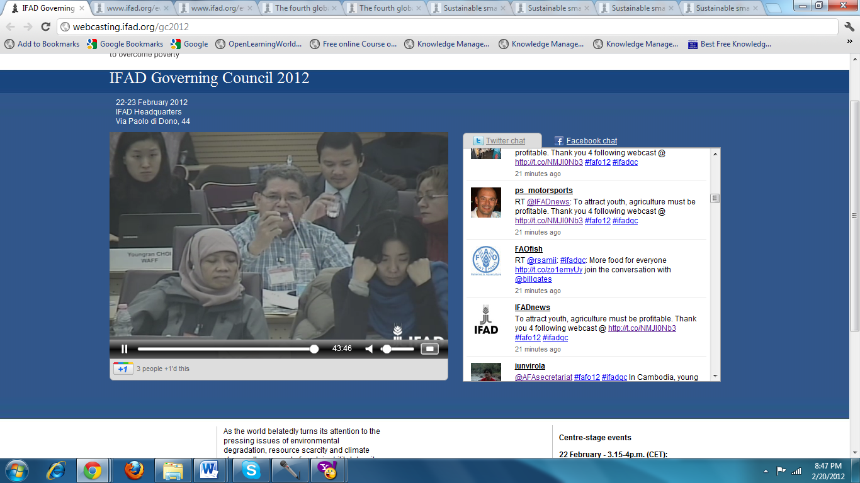Click the Centre-stage events heading
Image resolution: width=860 pixels, height=483 pixels.
coord(595,438)
